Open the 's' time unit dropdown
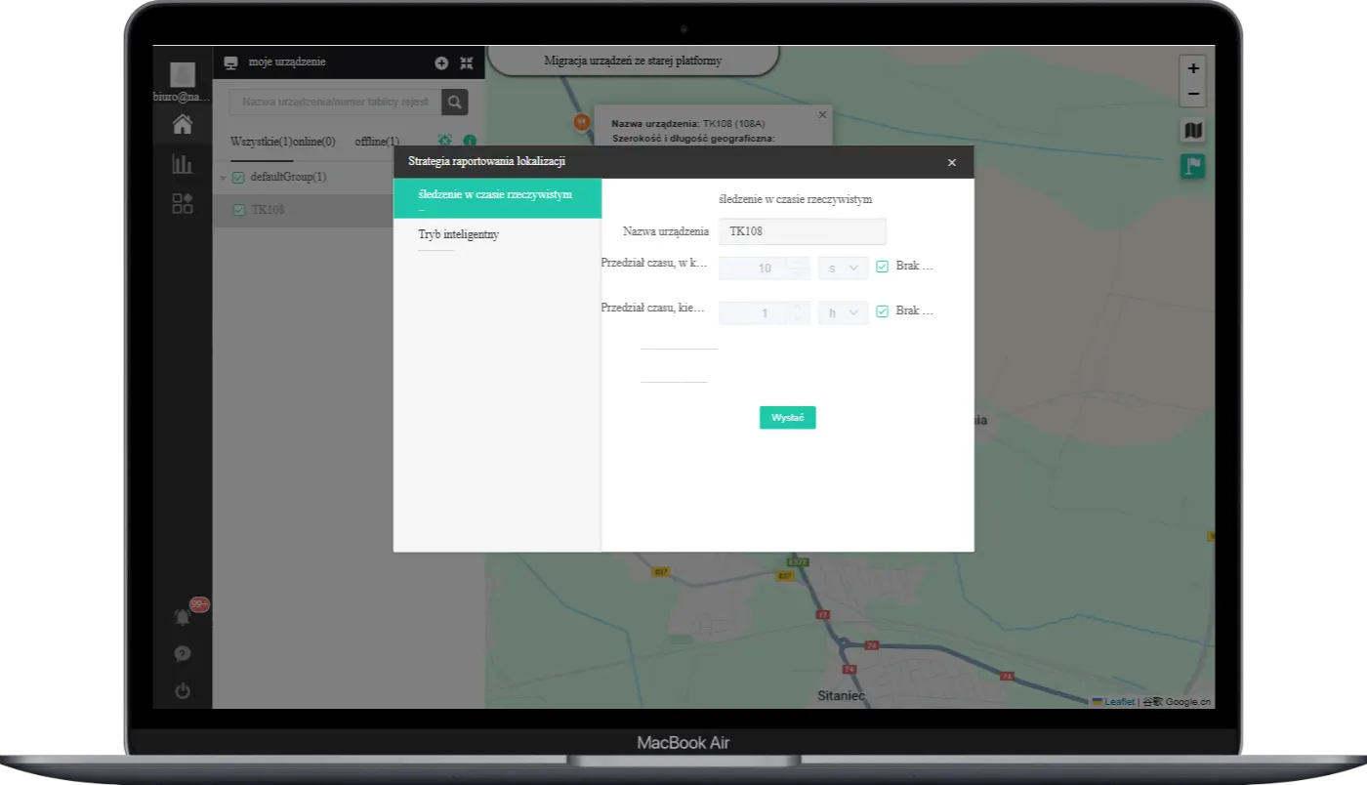1367x785 pixels. click(843, 268)
